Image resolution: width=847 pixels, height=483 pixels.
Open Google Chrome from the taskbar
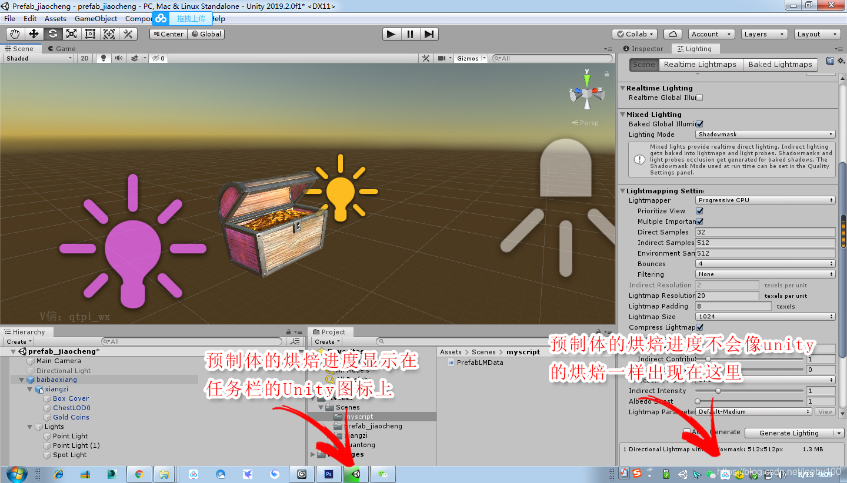pyautogui.click(x=139, y=474)
